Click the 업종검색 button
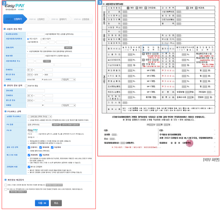 (56, 125)
